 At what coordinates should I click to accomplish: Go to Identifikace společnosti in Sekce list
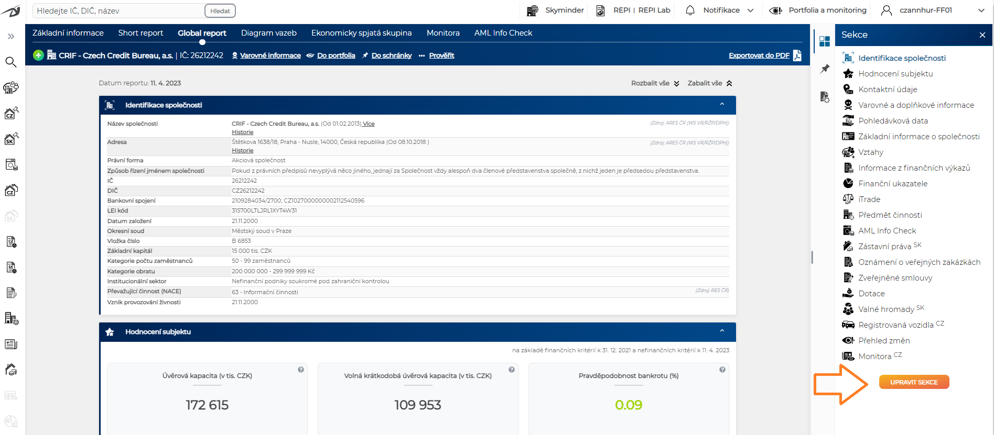[x=902, y=58]
